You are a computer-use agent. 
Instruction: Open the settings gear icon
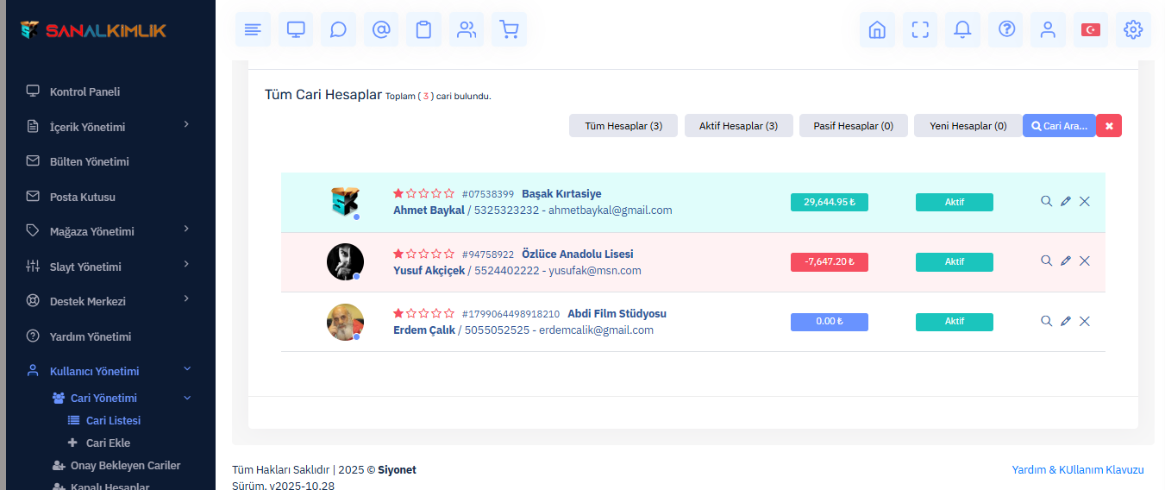(1133, 30)
